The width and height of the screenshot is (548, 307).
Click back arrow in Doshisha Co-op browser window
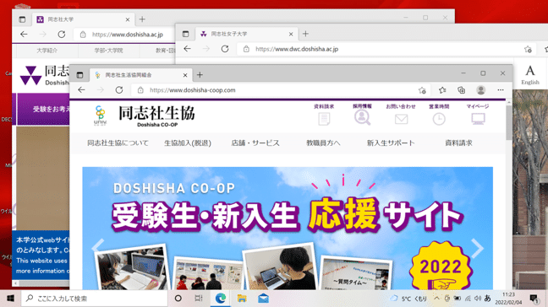[x=81, y=90]
